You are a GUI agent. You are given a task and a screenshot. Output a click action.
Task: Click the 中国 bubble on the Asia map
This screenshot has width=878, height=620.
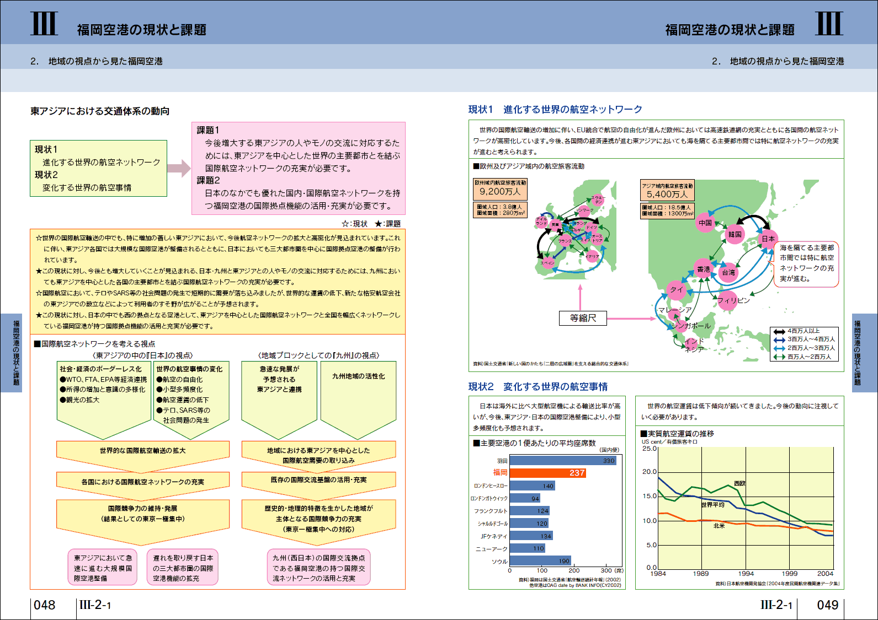click(x=705, y=223)
